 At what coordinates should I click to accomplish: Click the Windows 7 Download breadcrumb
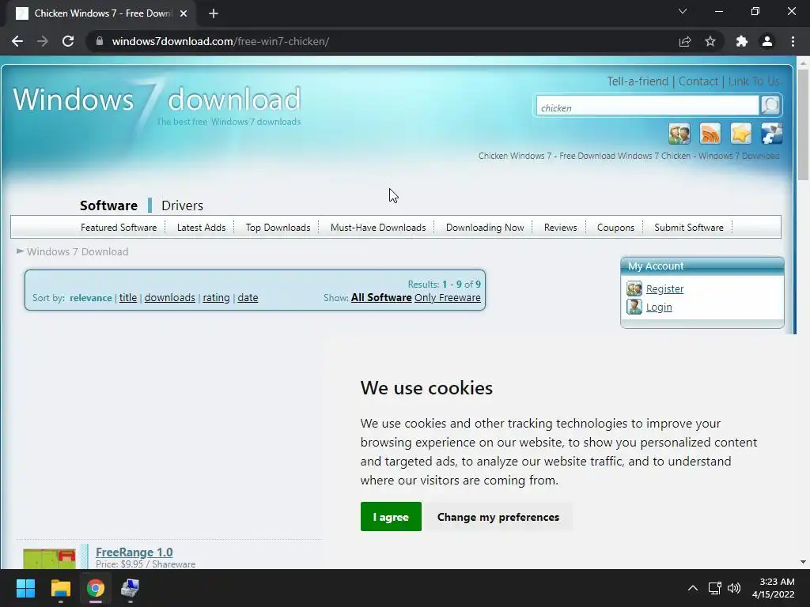coord(78,252)
